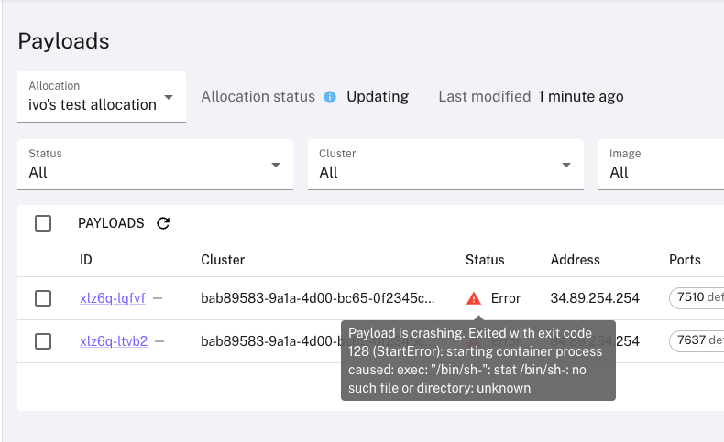Click the 7510 port chip
724x442 pixels.
[697, 297]
